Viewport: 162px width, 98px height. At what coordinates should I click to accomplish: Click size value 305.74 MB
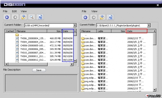tap(55, 56)
